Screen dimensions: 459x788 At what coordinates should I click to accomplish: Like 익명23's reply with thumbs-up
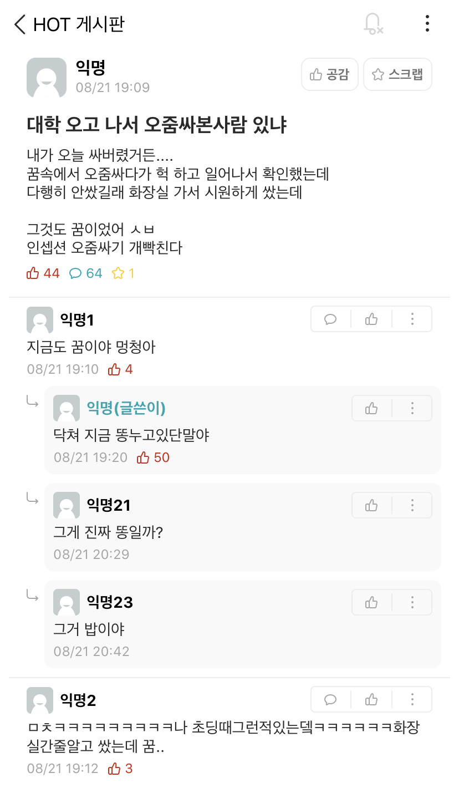(371, 602)
